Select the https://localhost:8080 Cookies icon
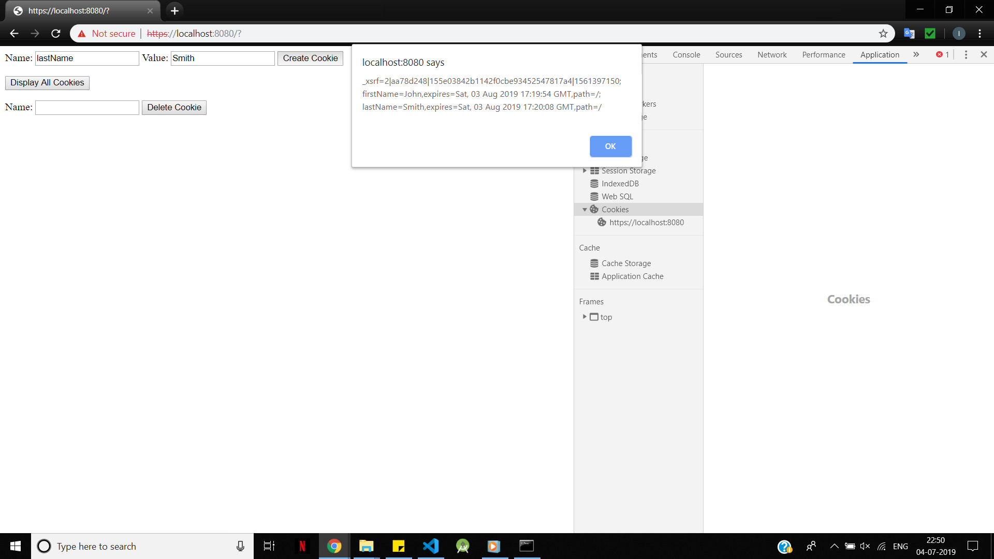Image resolution: width=994 pixels, height=559 pixels. (x=601, y=222)
